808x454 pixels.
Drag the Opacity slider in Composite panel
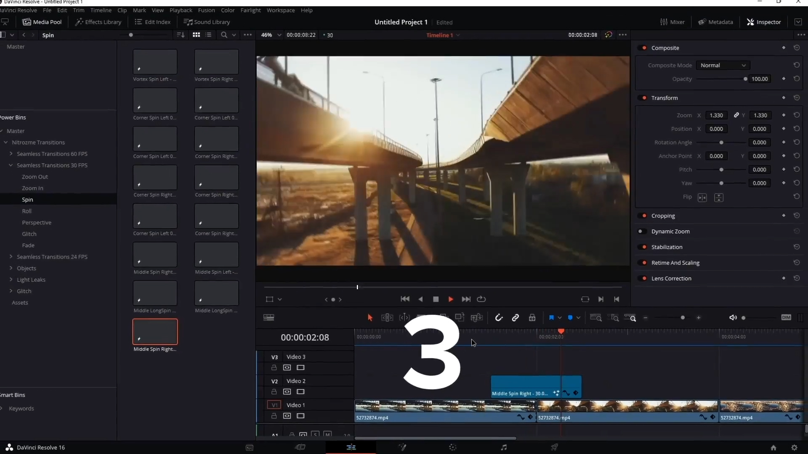click(x=745, y=79)
